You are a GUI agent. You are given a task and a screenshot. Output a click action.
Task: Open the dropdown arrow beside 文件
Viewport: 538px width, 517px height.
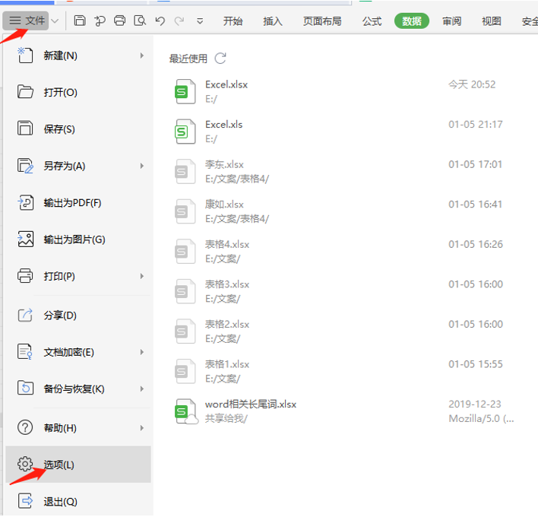(x=55, y=21)
